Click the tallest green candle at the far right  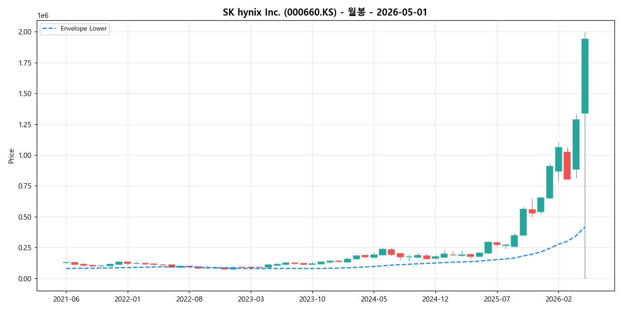[585, 76]
